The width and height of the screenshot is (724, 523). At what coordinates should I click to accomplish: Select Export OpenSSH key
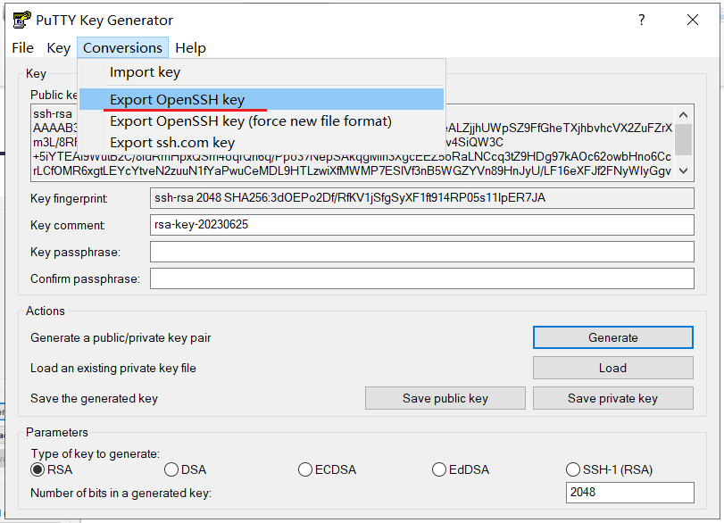click(x=262, y=99)
